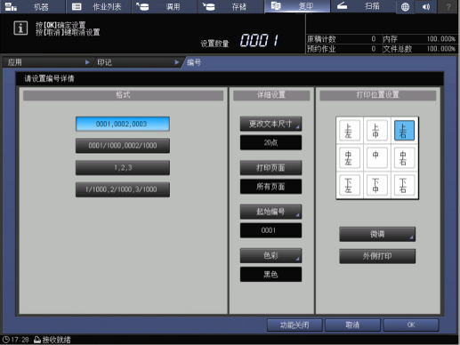The width and height of the screenshot is (460, 345).
Task: Click the 接收就绪 status icon
Action: click(37, 340)
